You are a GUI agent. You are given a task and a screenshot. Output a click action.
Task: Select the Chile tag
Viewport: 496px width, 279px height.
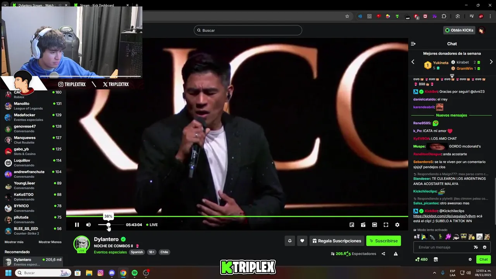tap(164, 252)
